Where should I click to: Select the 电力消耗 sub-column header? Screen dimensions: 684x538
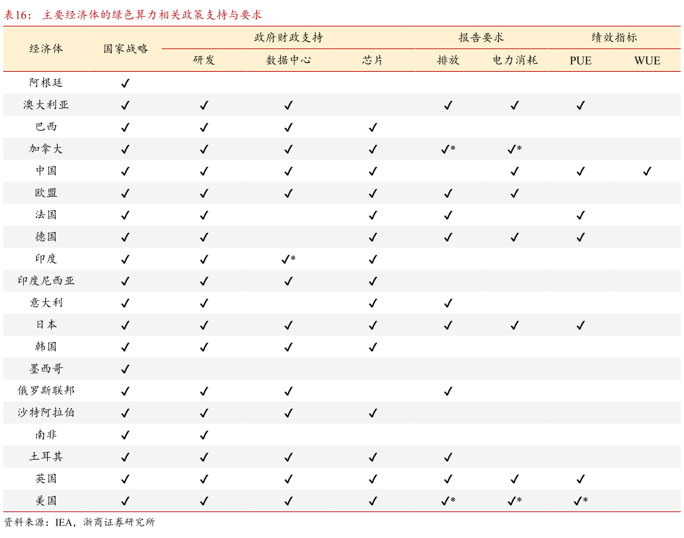pyautogui.click(x=514, y=60)
